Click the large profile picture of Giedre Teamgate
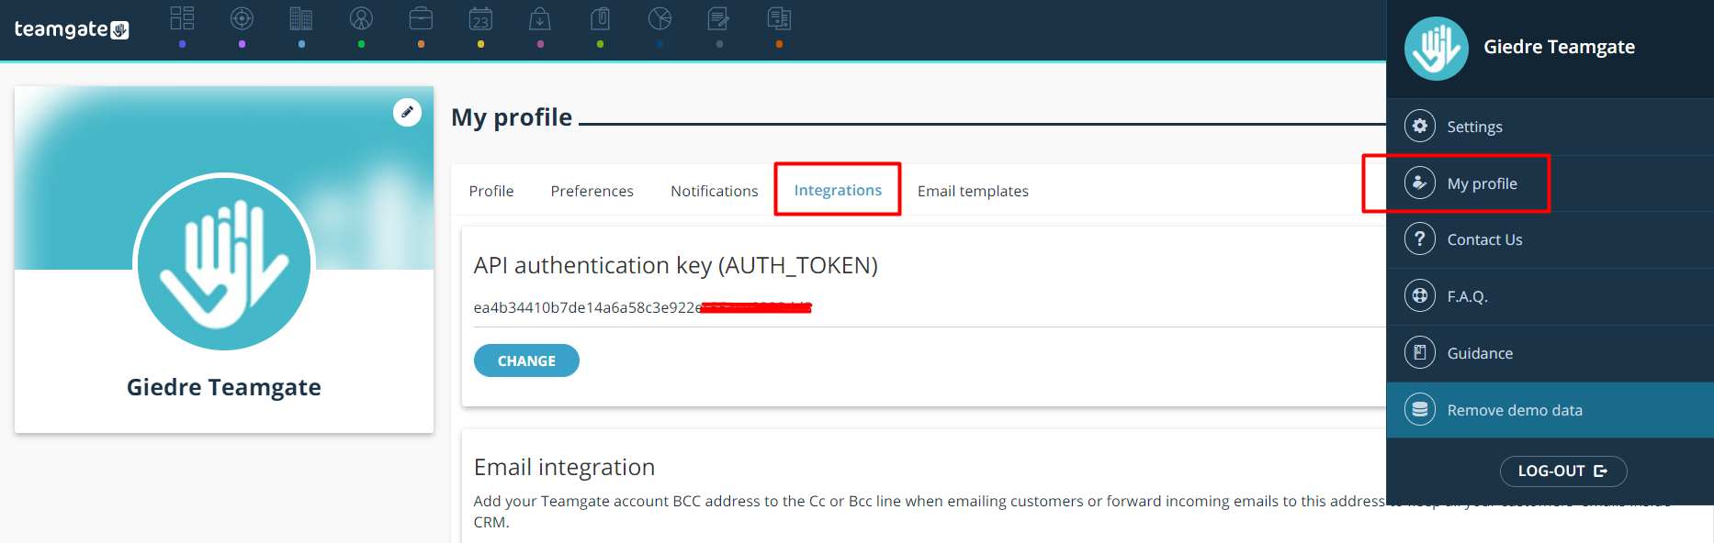This screenshot has width=1714, height=543. tap(224, 262)
